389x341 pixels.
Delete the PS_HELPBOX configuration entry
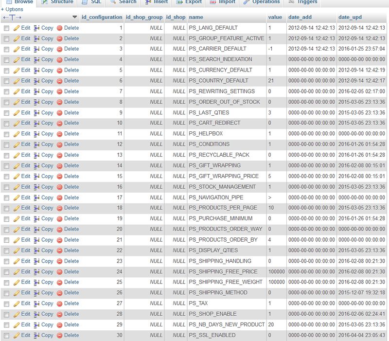click(72, 134)
